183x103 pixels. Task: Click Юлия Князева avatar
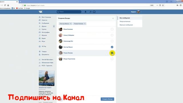pyautogui.click(x=61, y=29)
